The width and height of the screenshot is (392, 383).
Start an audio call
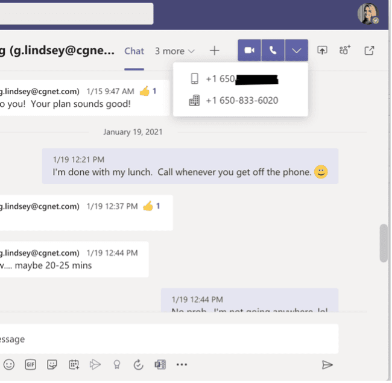tap(273, 51)
